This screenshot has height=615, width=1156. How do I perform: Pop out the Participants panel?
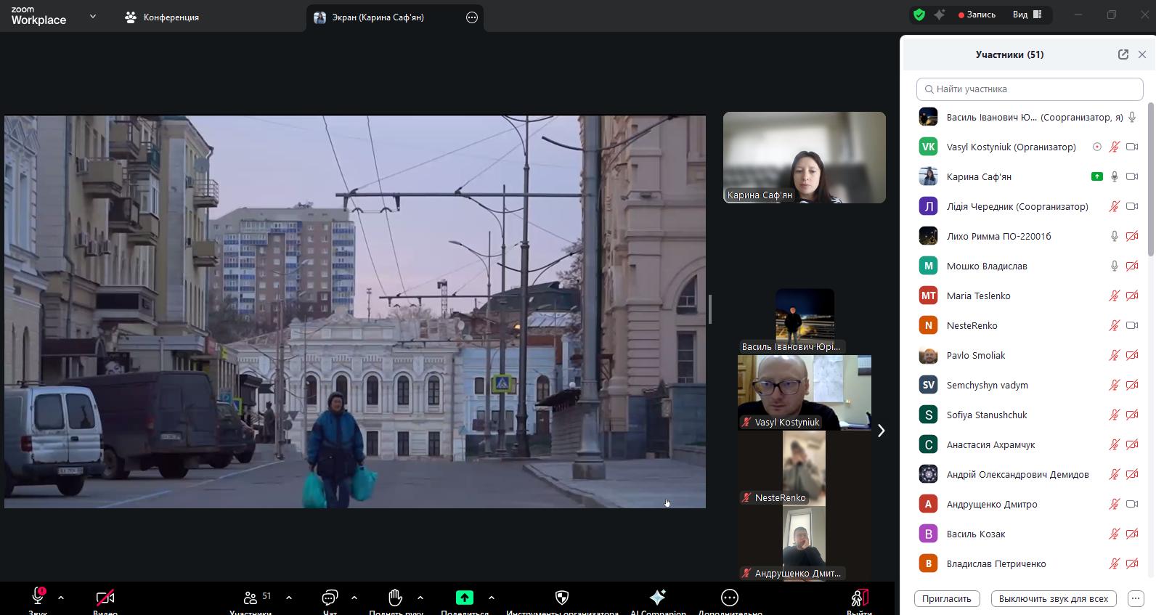(x=1123, y=54)
